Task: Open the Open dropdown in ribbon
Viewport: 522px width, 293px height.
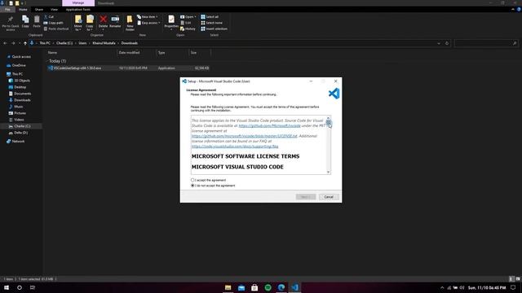Action: click(188, 16)
